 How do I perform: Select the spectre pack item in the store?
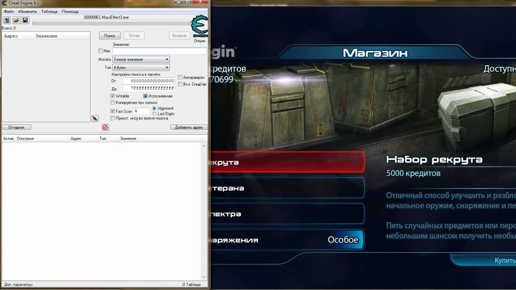(287, 214)
